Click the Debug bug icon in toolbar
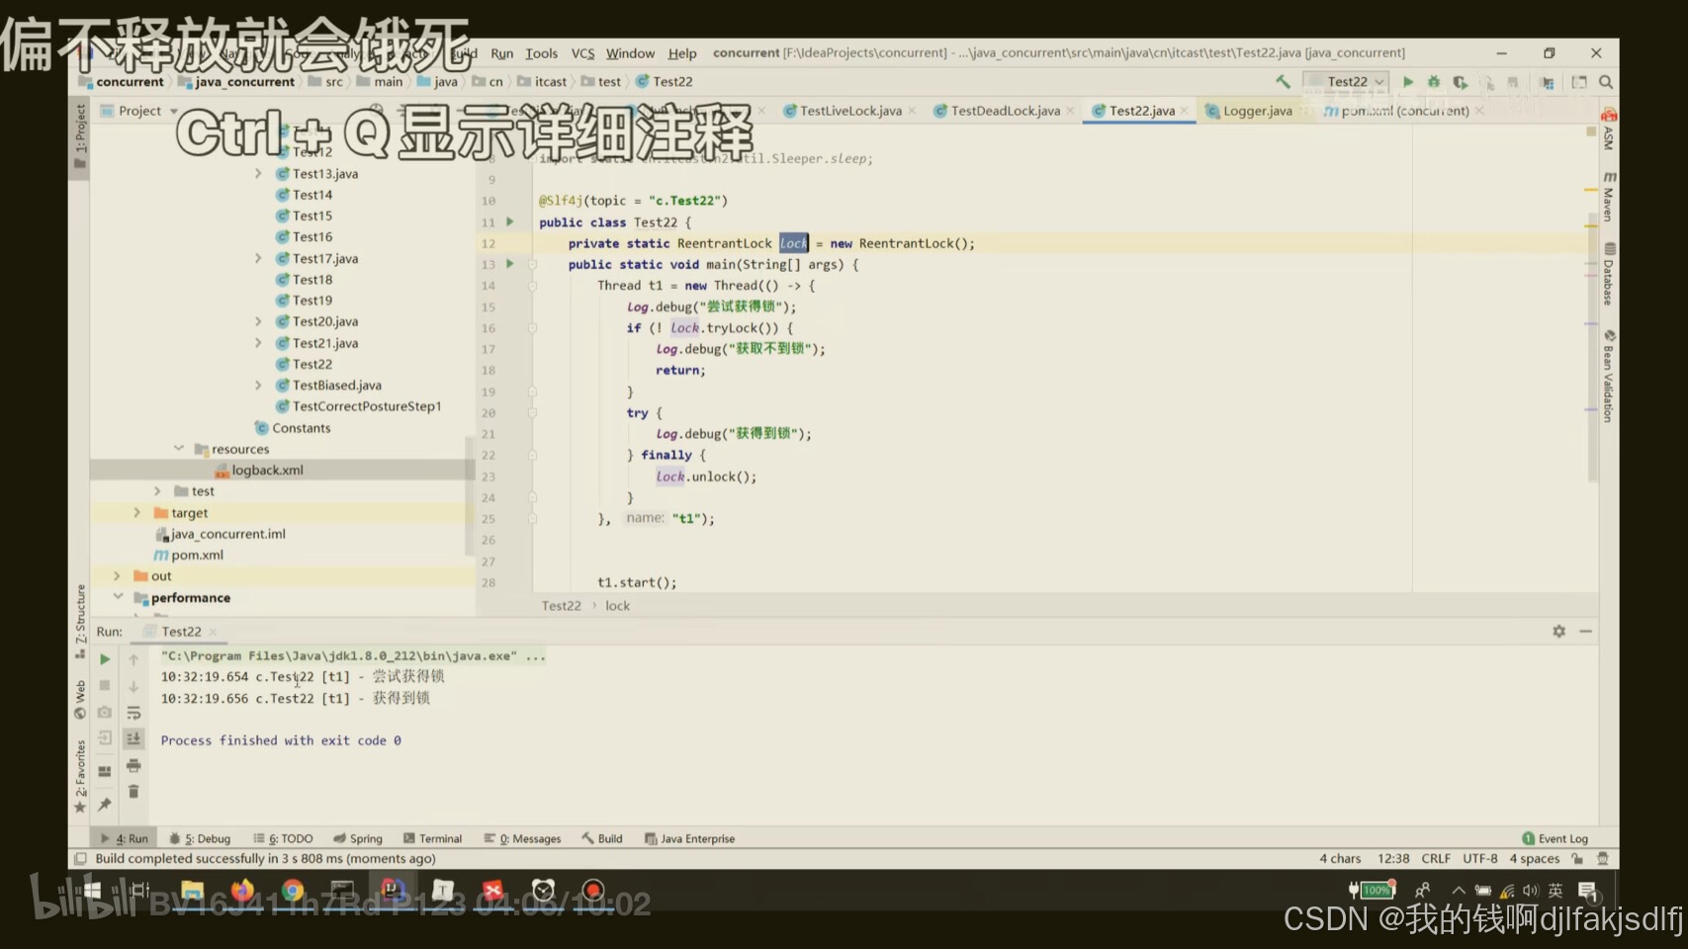The image size is (1688, 949). (x=1434, y=82)
